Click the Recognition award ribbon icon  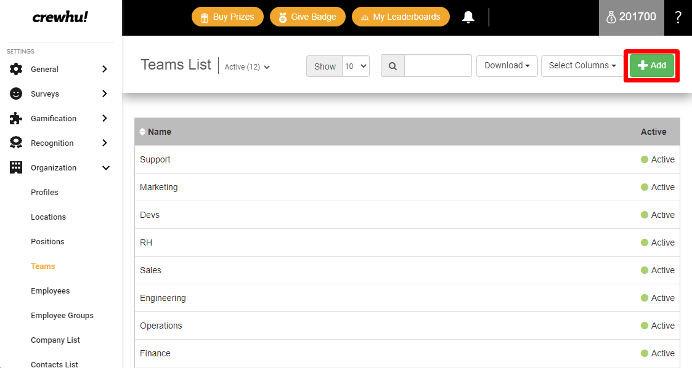[16, 143]
